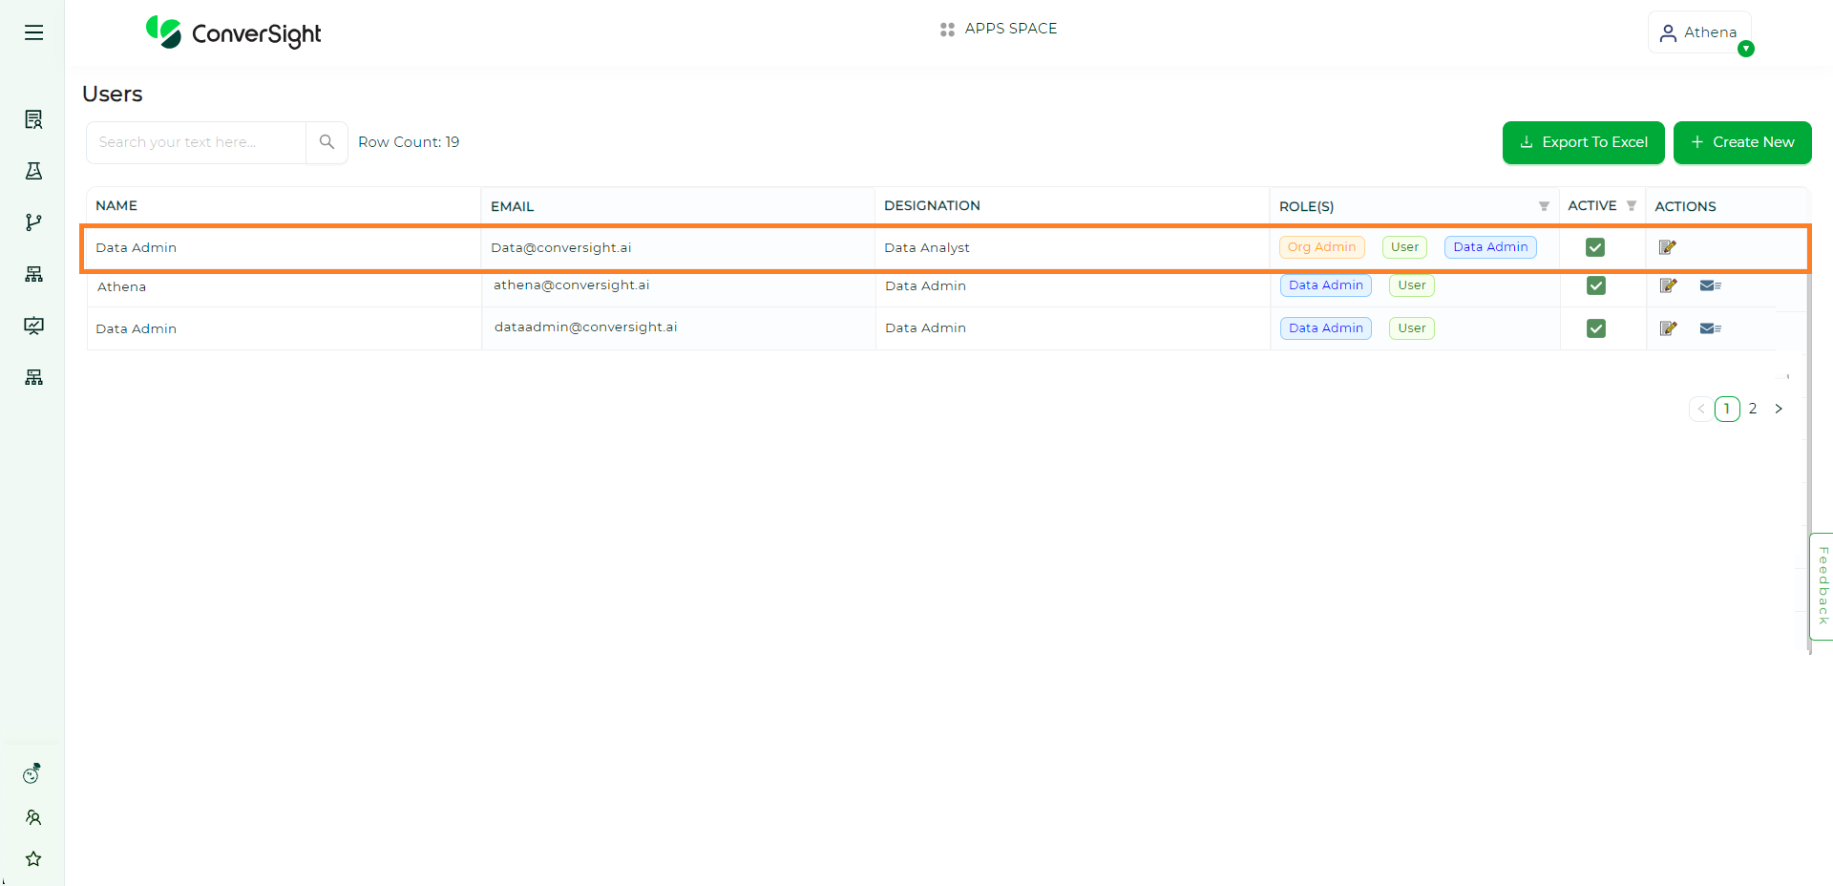1833x886 pixels.
Task: Click User tag in Data@conversight.ai row
Action: (1404, 247)
